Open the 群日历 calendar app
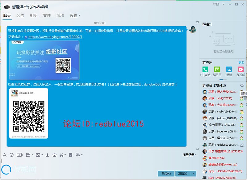Viewport: 247px width, 180px height. (217, 71)
